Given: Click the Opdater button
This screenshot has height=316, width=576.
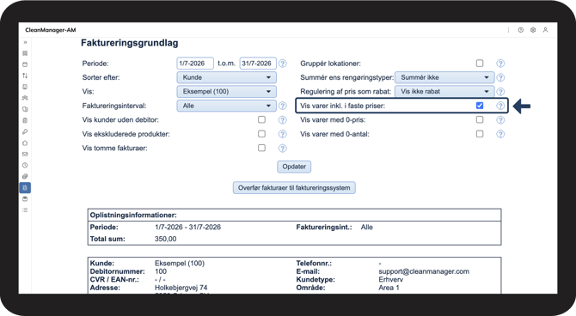Looking at the screenshot, I should (294, 167).
